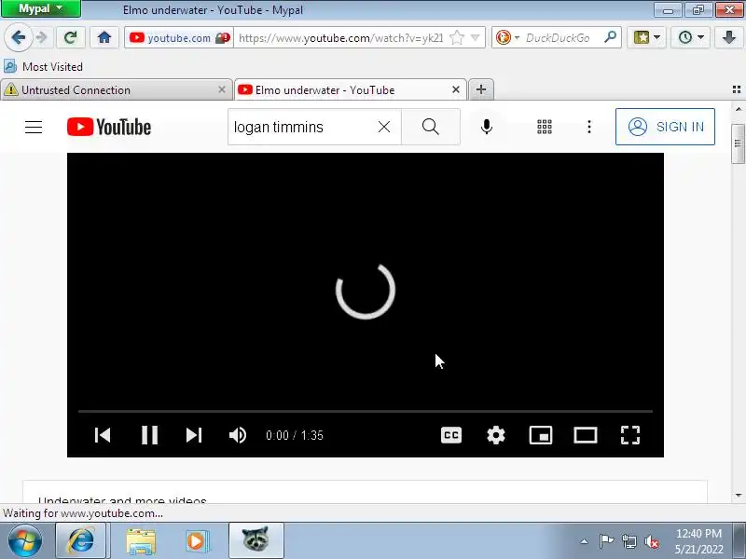Open the DuckDuckGo search engine selector

click(x=506, y=37)
